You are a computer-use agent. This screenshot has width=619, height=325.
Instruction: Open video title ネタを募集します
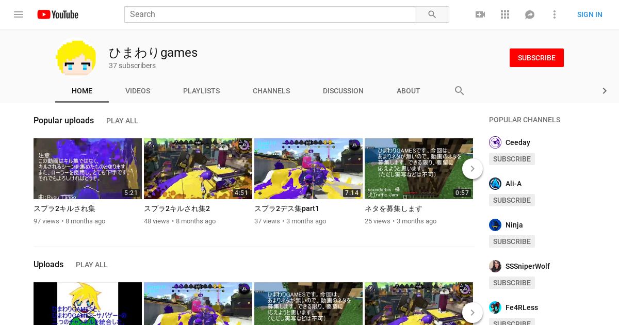394,209
